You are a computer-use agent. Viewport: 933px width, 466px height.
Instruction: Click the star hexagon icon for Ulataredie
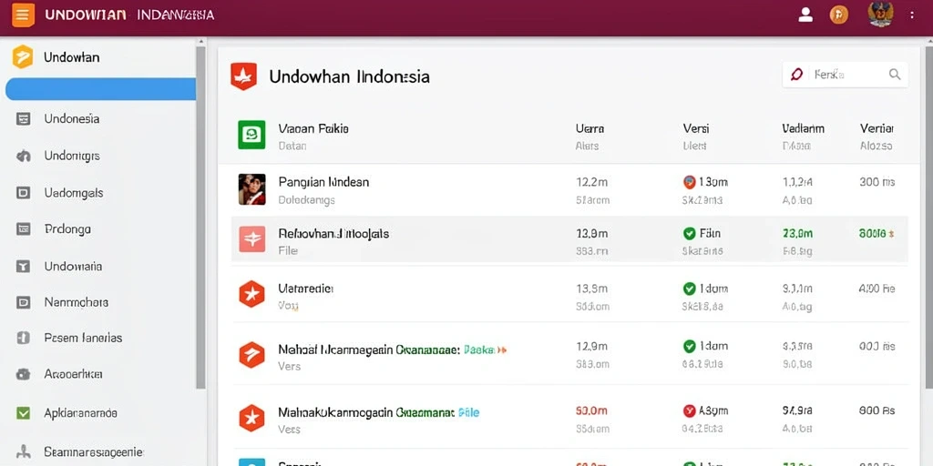[251, 294]
